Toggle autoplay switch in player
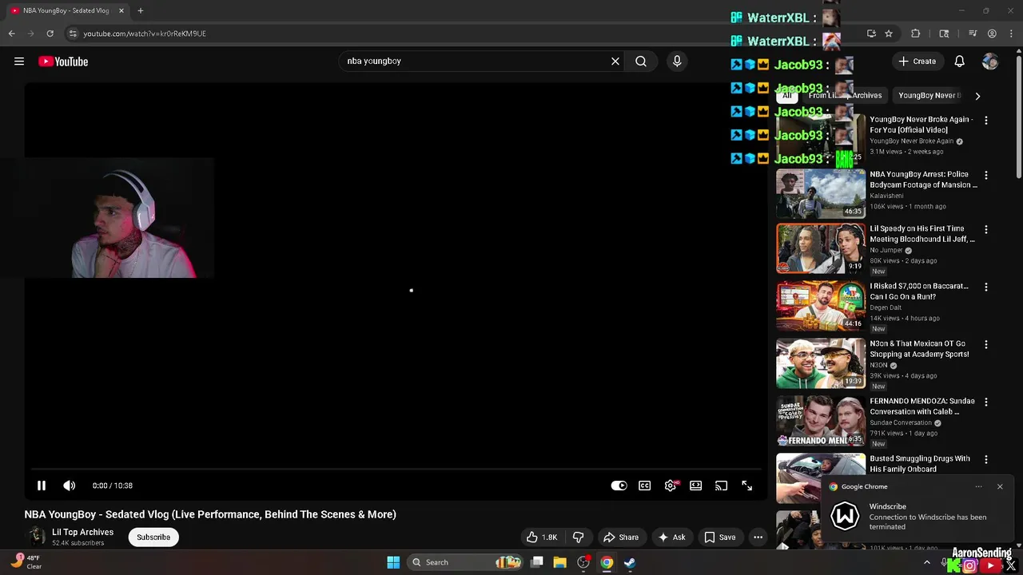Screen dimensions: 1023x575 pos(619,486)
